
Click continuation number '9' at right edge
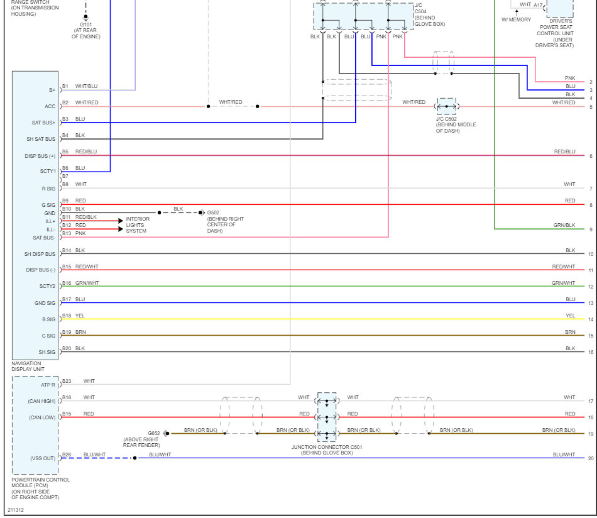591,229
